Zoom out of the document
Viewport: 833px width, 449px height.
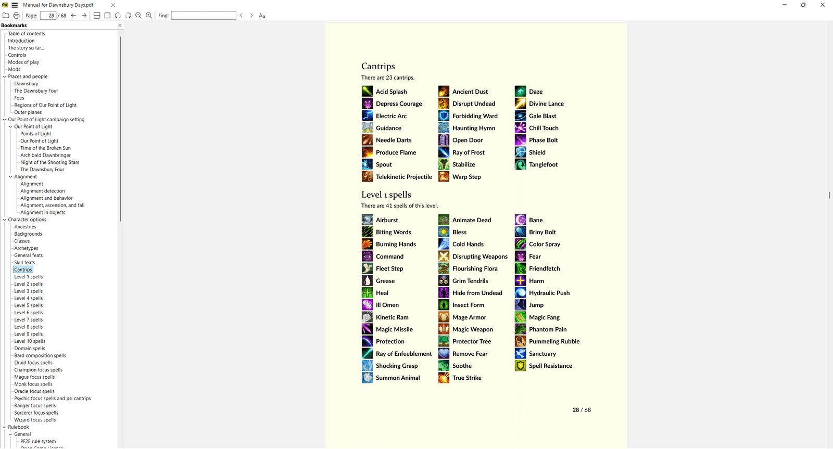tap(138, 16)
